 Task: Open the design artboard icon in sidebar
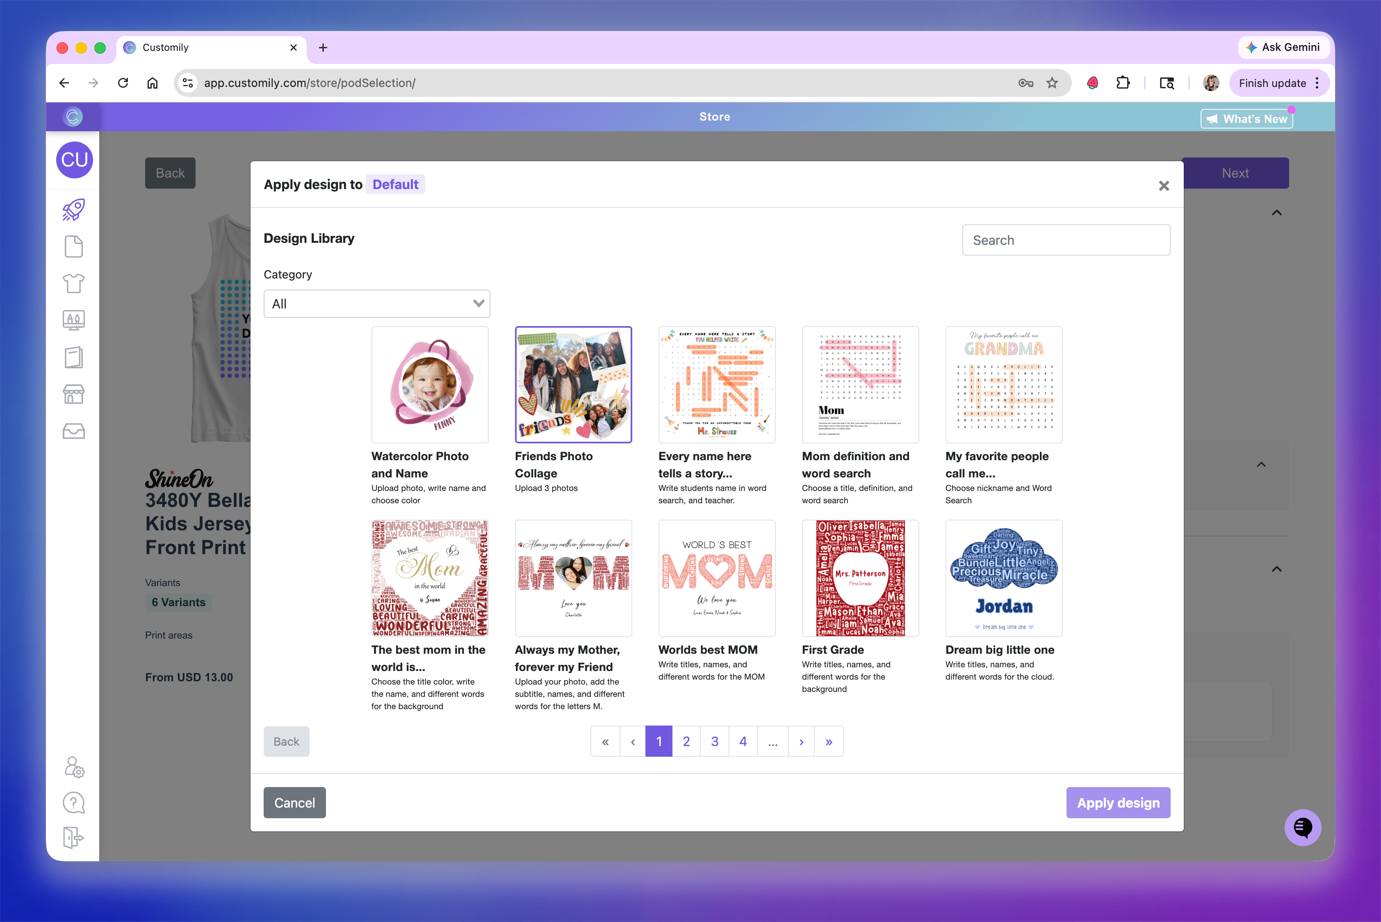tap(73, 320)
